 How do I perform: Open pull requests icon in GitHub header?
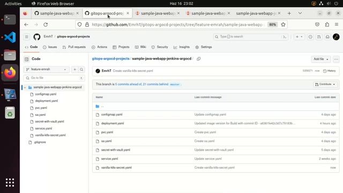319,37
